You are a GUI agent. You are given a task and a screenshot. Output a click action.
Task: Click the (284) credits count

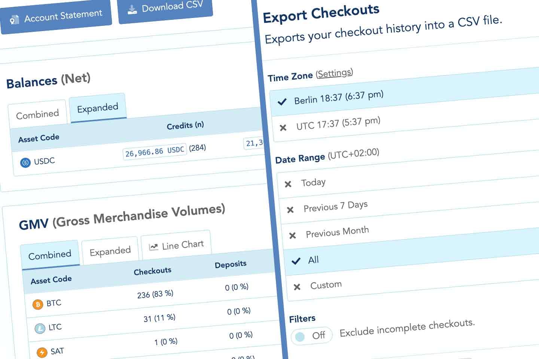(197, 148)
